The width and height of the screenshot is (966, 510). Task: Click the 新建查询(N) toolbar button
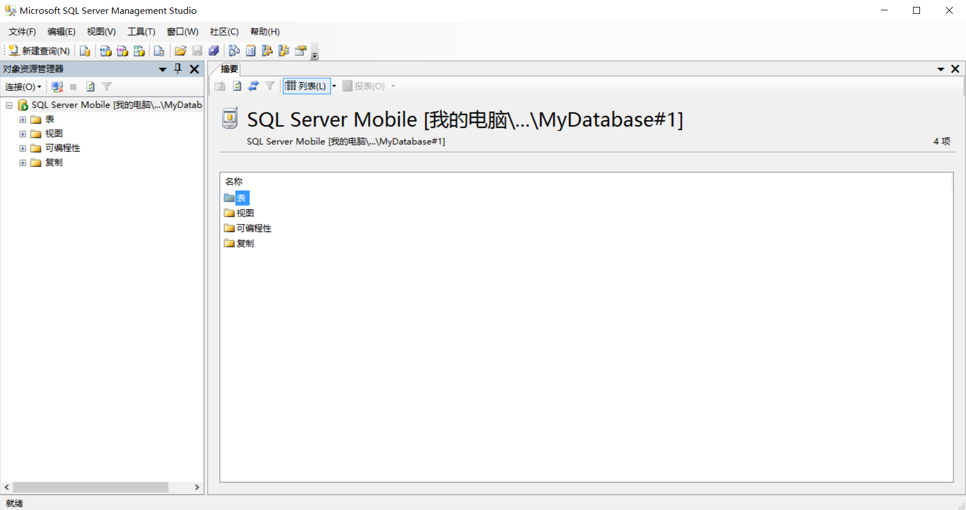pyautogui.click(x=39, y=51)
